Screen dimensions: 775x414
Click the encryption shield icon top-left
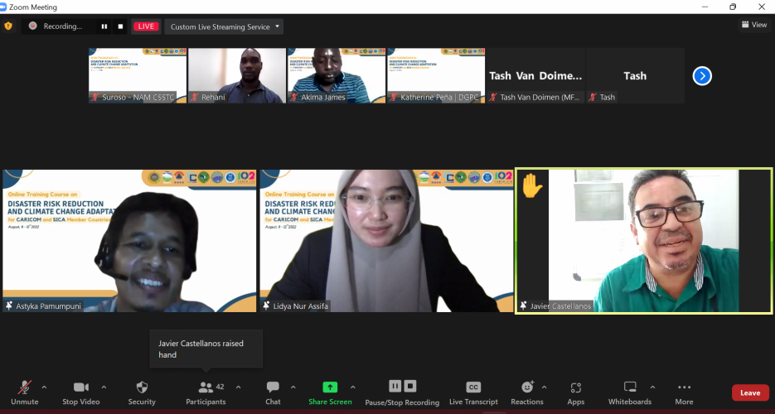click(x=9, y=26)
